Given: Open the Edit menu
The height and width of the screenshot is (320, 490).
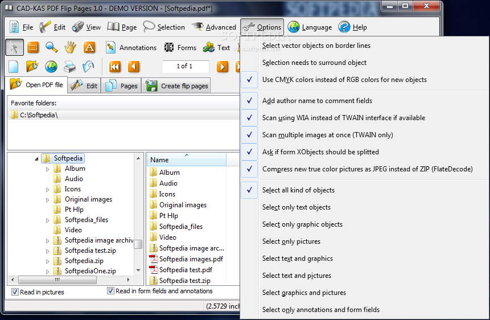Looking at the screenshot, I should point(52,27).
